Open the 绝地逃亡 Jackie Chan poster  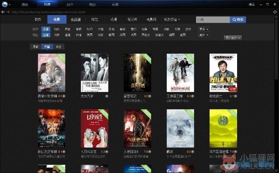pyautogui.click(x=223, y=73)
